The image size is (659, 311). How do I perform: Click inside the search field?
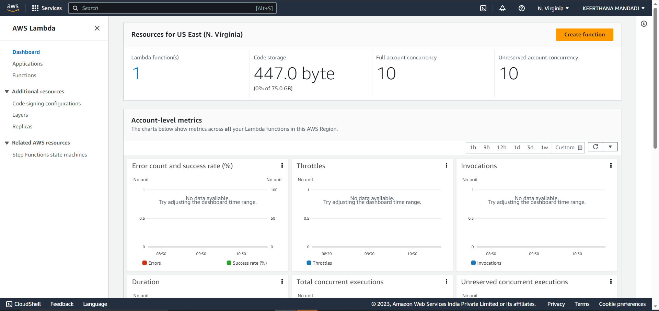click(172, 8)
